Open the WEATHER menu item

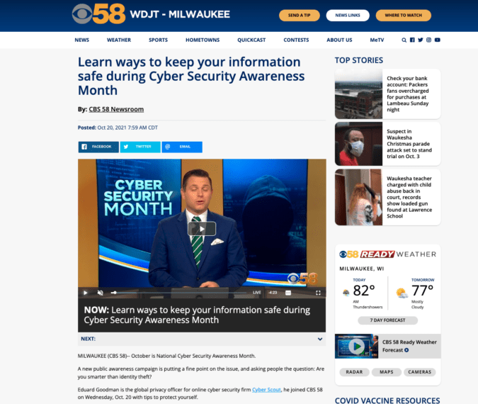click(x=119, y=40)
